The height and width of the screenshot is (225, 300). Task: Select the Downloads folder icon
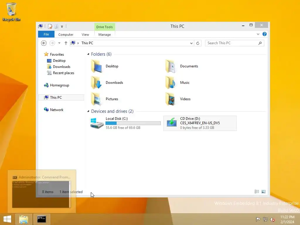tap(96, 83)
